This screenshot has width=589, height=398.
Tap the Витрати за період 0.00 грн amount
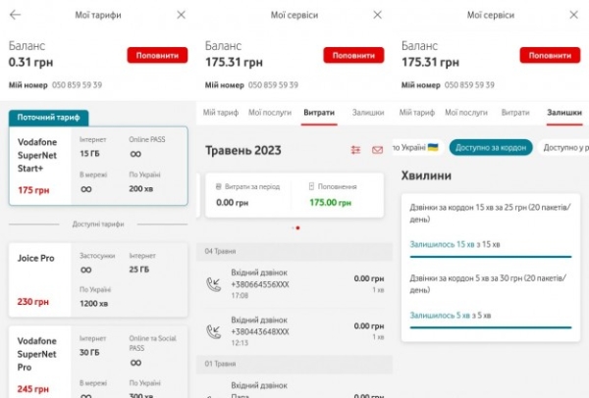232,203
